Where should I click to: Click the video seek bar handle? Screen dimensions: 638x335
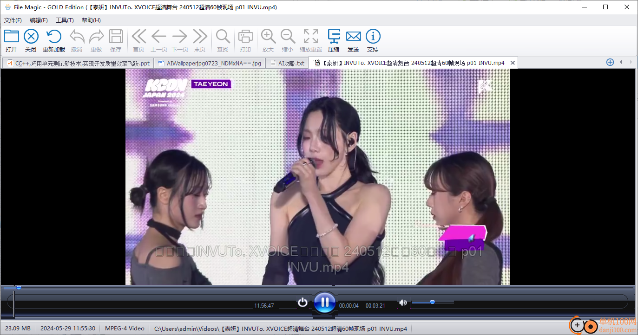pyautogui.click(x=19, y=288)
